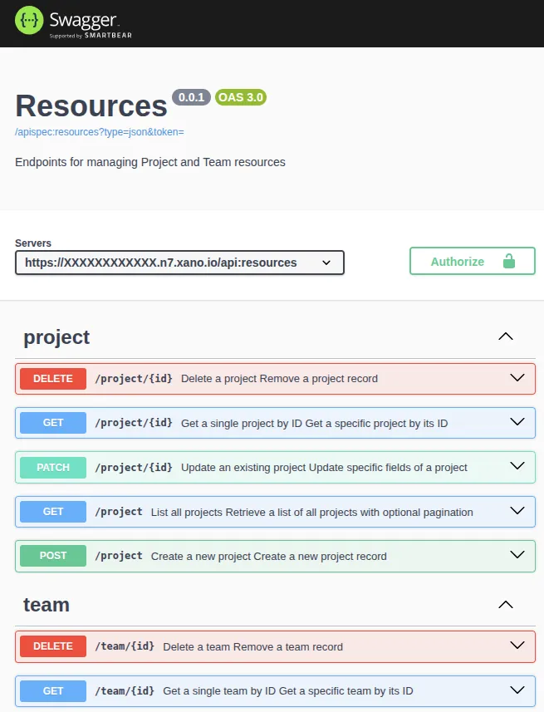This screenshot has height=712, width=544.
Task: Click 'Supported by SMARTBEAR' text
Action: [91, 36]
